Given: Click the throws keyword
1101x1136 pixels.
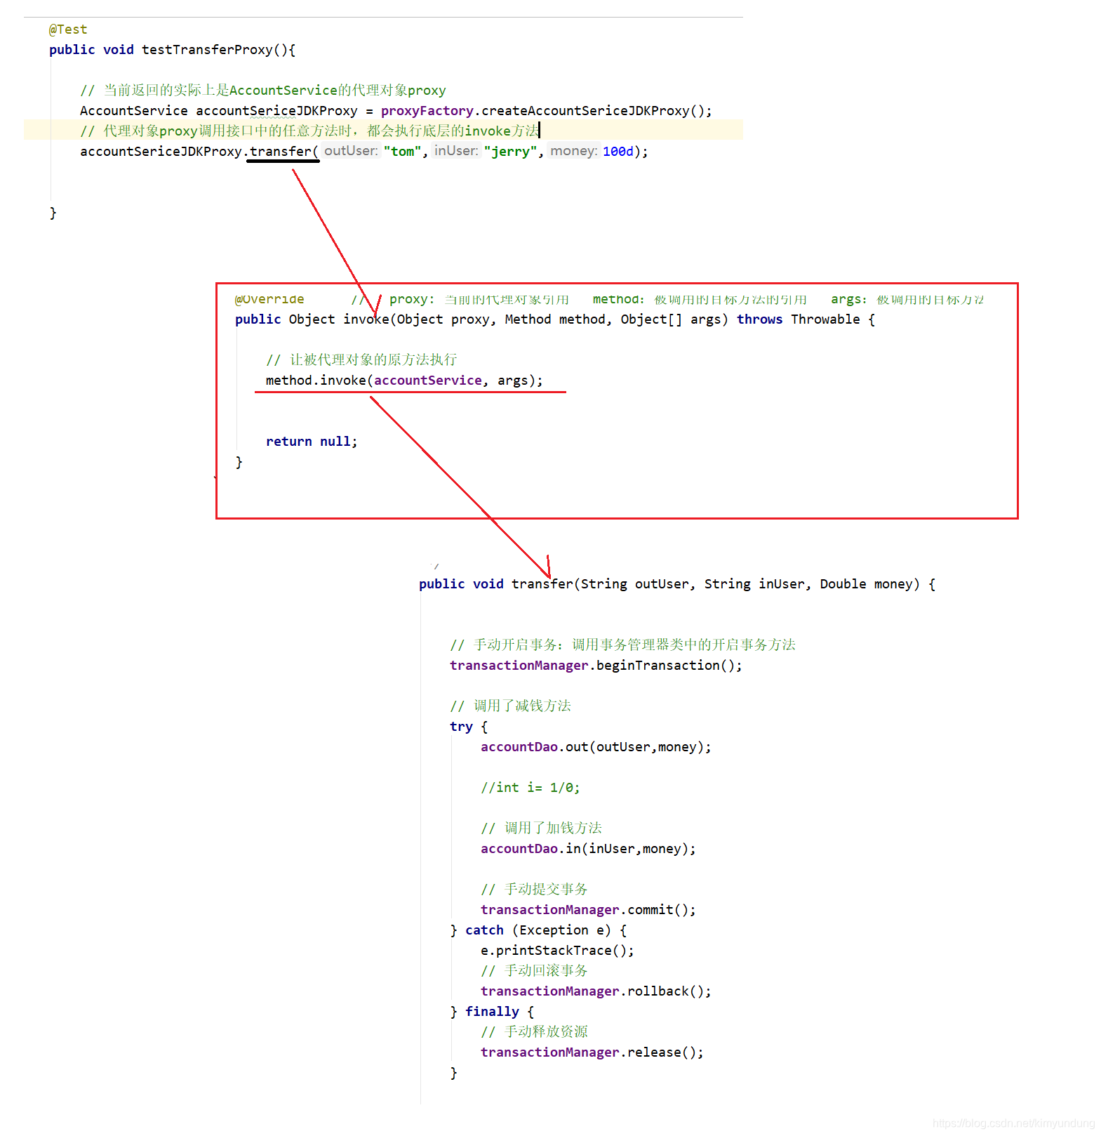Looking at the screenshot, I should 759,319.
